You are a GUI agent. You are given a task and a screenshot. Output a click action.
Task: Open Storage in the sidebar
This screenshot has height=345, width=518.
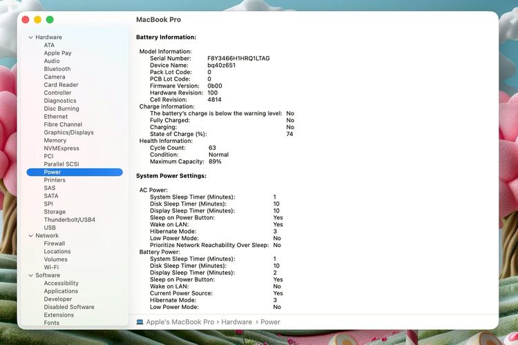(x=55, y=212)
